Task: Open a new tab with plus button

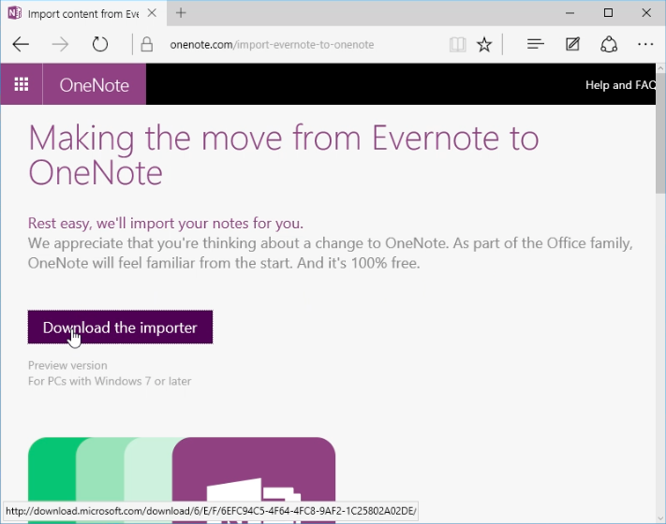Action: [x=181, y=13]
